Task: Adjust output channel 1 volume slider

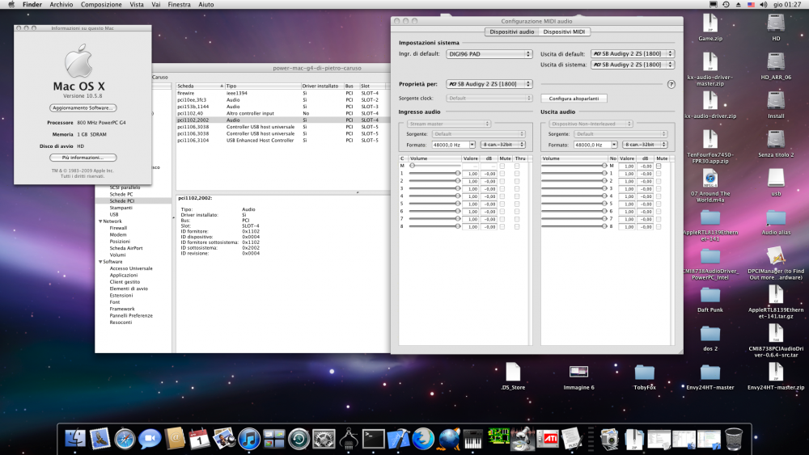Action: (x=573, y=174)
